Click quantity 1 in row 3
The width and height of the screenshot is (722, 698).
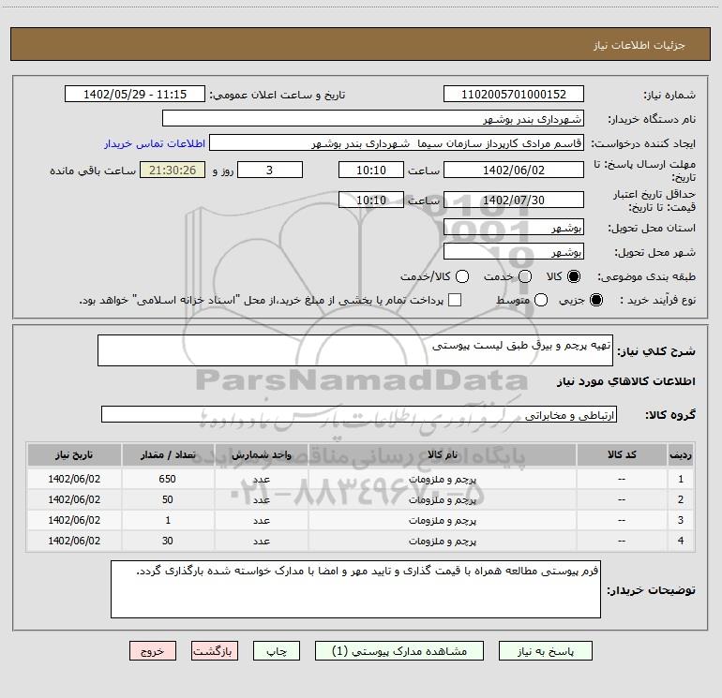pos(168,520)
